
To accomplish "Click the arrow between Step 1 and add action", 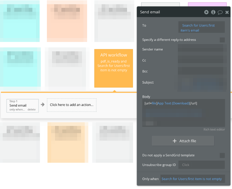I will tap(43, 105).
